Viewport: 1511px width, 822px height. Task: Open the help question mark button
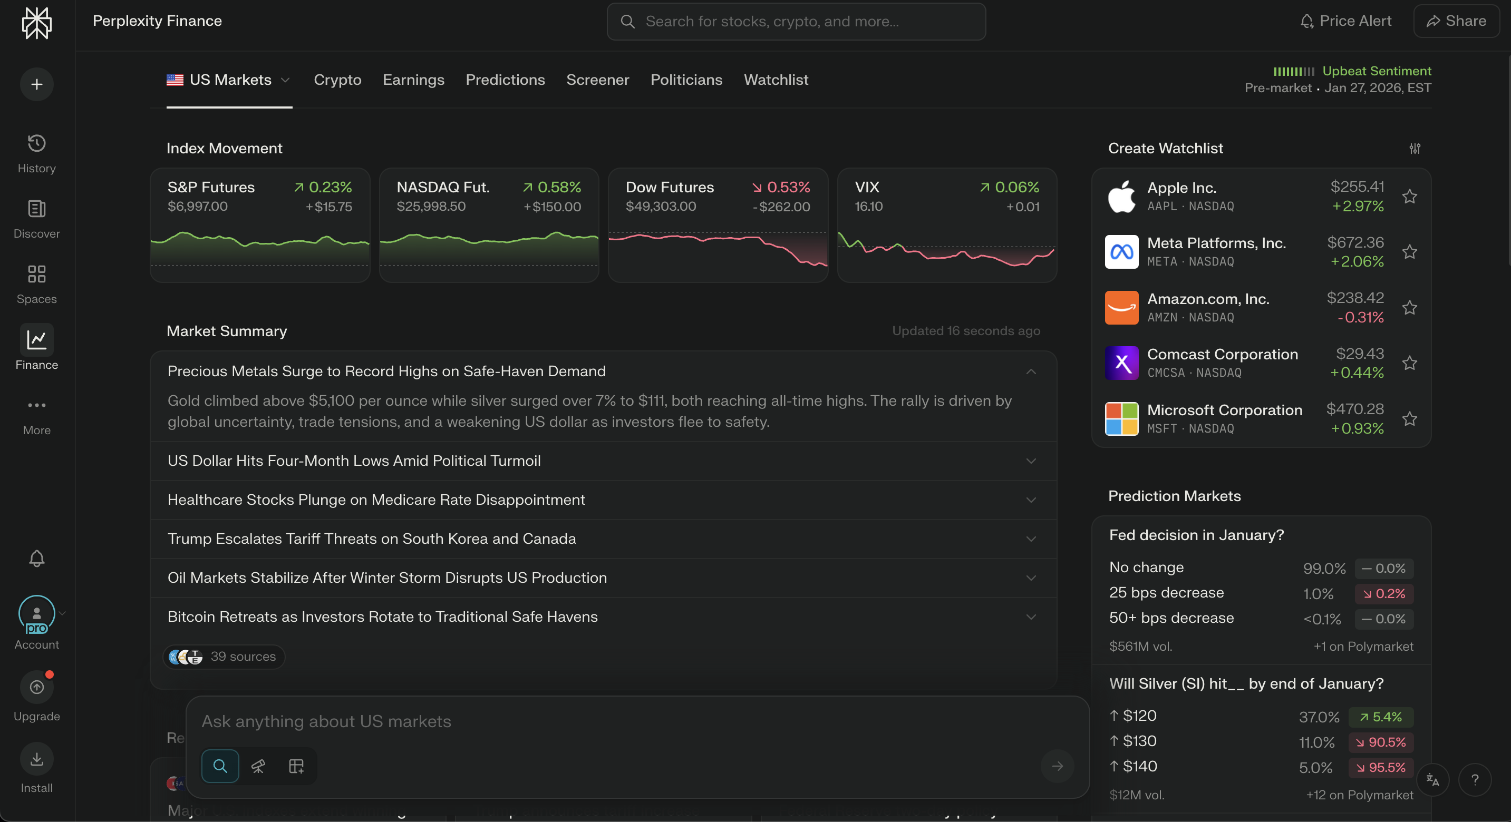1475,780
